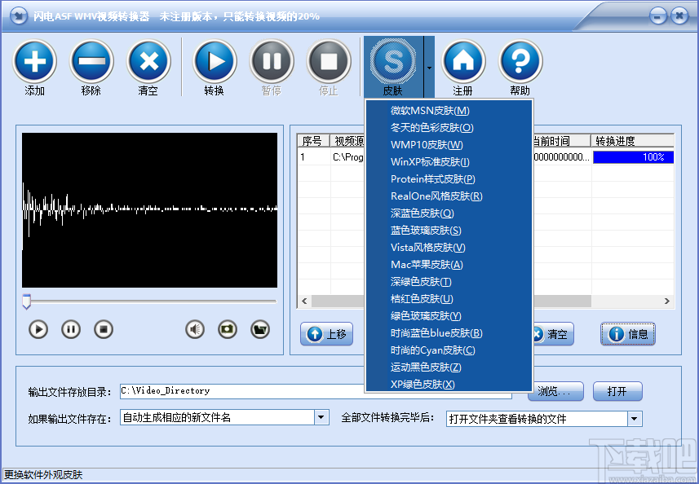The image size is (699, 484).
Task: Select 时尚的Cyan皮肤 skin
Action: pos(449,350)
